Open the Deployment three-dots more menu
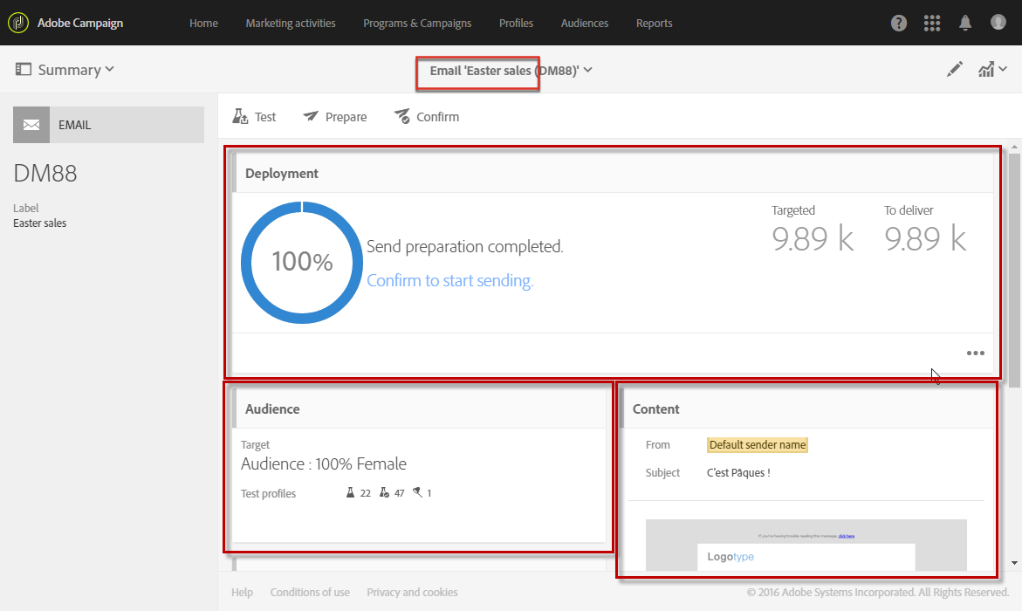 coord(975,353)
